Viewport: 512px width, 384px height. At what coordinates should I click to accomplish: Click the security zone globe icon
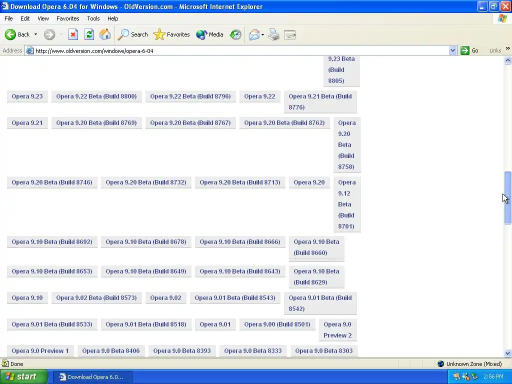[x=441, y=364]
